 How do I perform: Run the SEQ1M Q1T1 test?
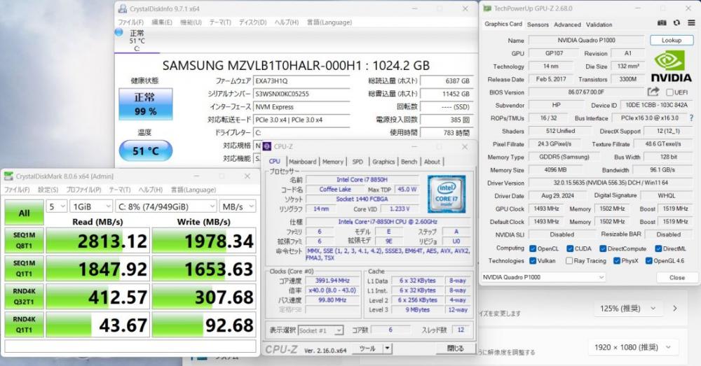click(24, 269)
